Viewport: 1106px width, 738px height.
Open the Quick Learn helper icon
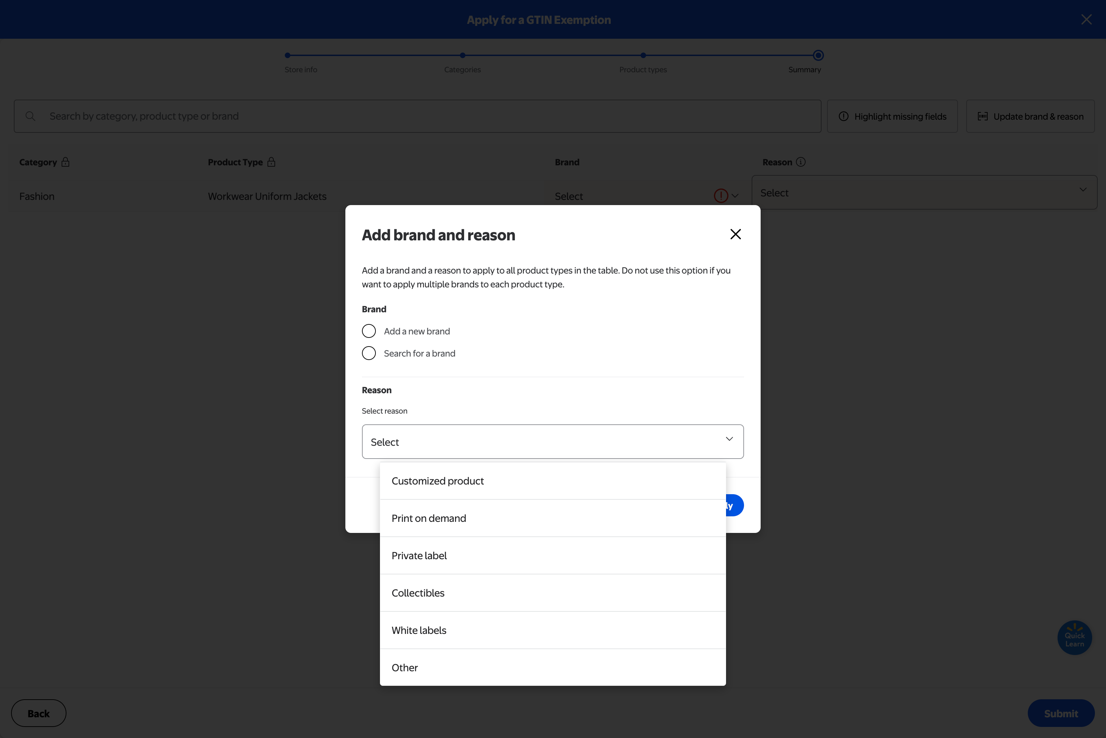1075,638
